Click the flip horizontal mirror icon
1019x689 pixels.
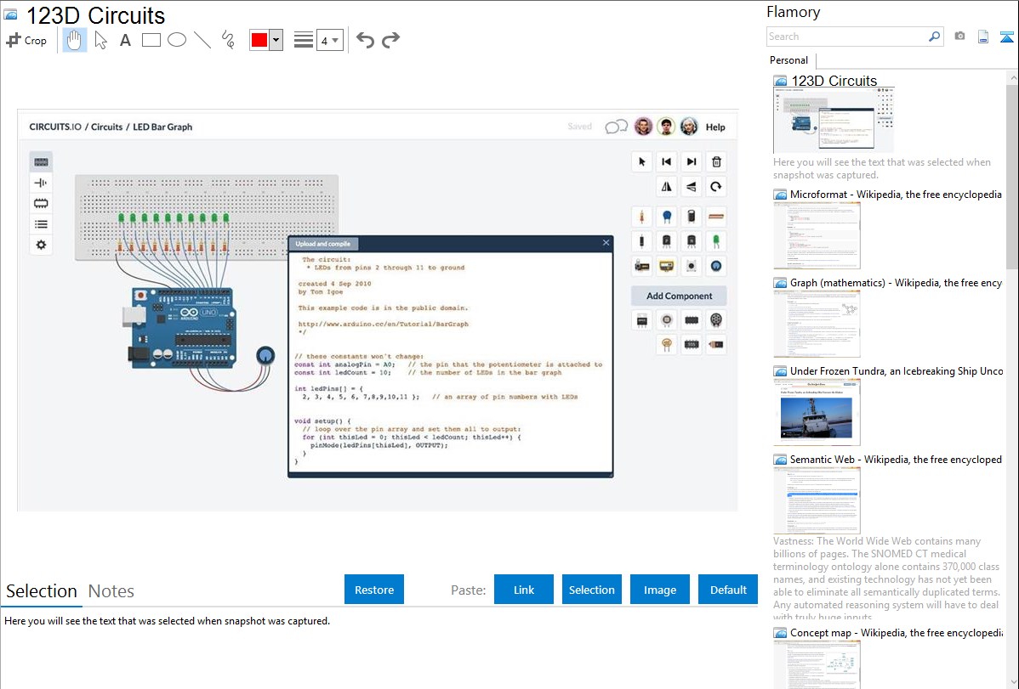click(x=667, y=187)
